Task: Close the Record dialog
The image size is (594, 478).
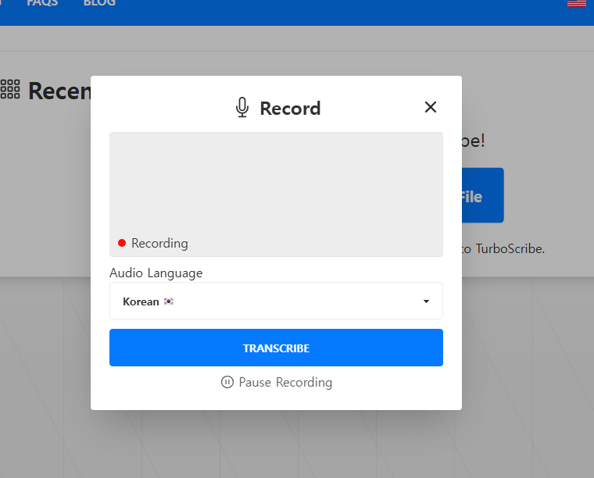Action: 431,107
